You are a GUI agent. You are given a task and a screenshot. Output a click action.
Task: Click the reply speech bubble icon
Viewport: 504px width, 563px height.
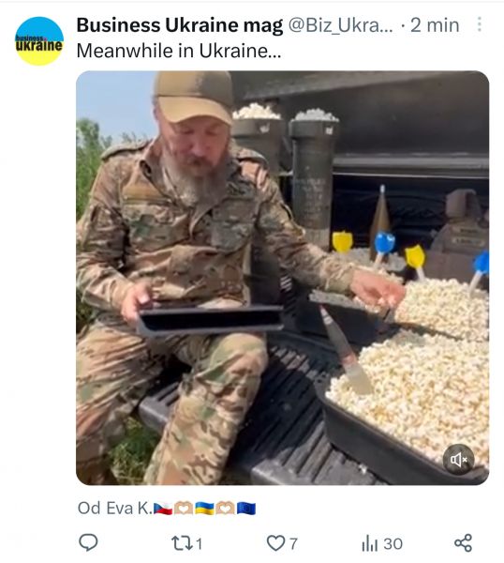coord(88,542)
